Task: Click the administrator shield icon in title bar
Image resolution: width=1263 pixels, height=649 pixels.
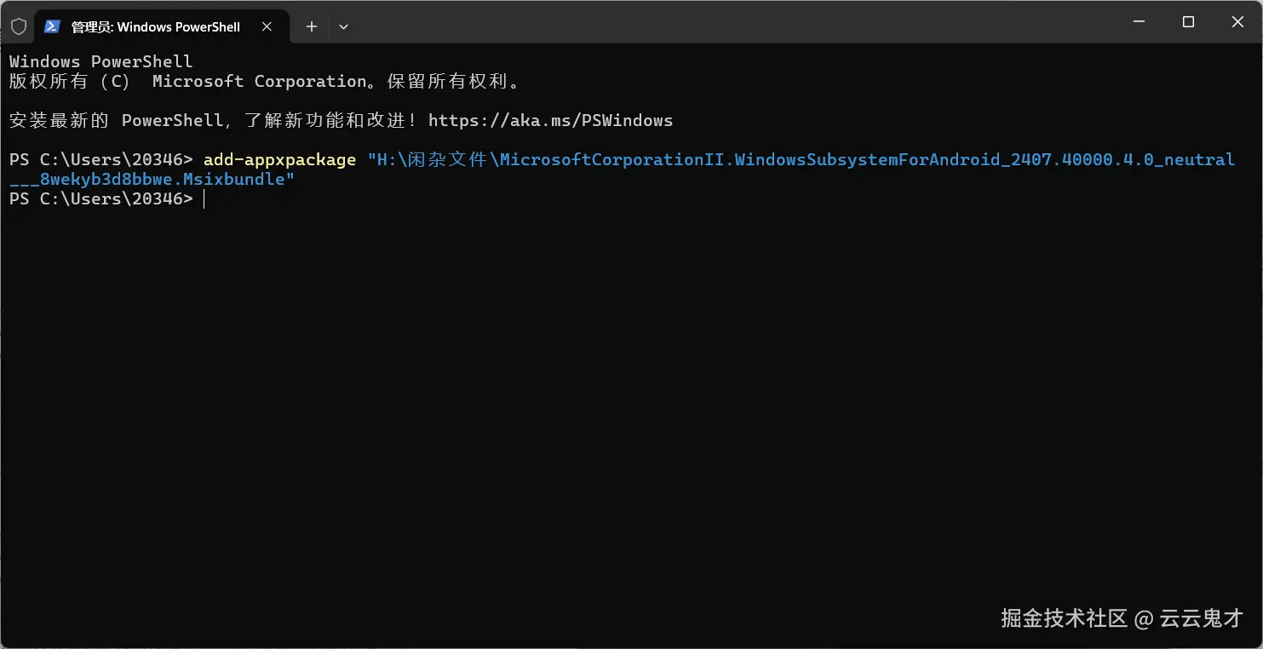Action: coord(18,26)
